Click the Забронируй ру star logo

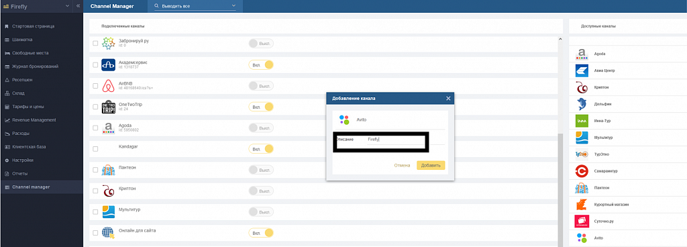click(x=108, y=43)
